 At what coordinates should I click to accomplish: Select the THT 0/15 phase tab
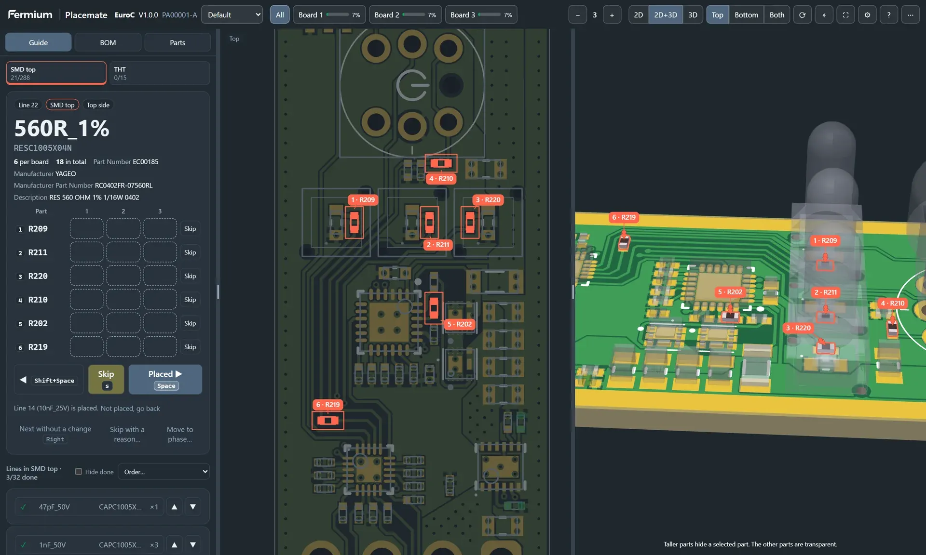point(160,73)
